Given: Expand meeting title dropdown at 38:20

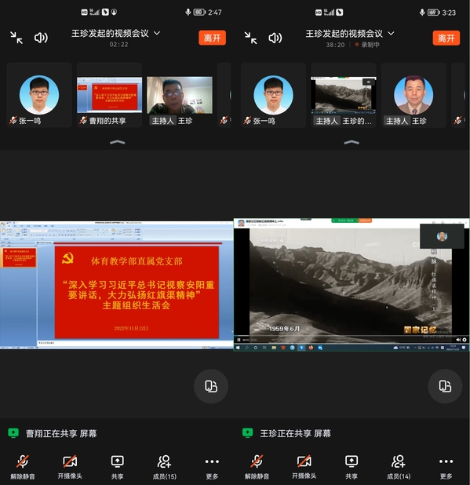Looking at the screenshot, I should tap(392, 33).
